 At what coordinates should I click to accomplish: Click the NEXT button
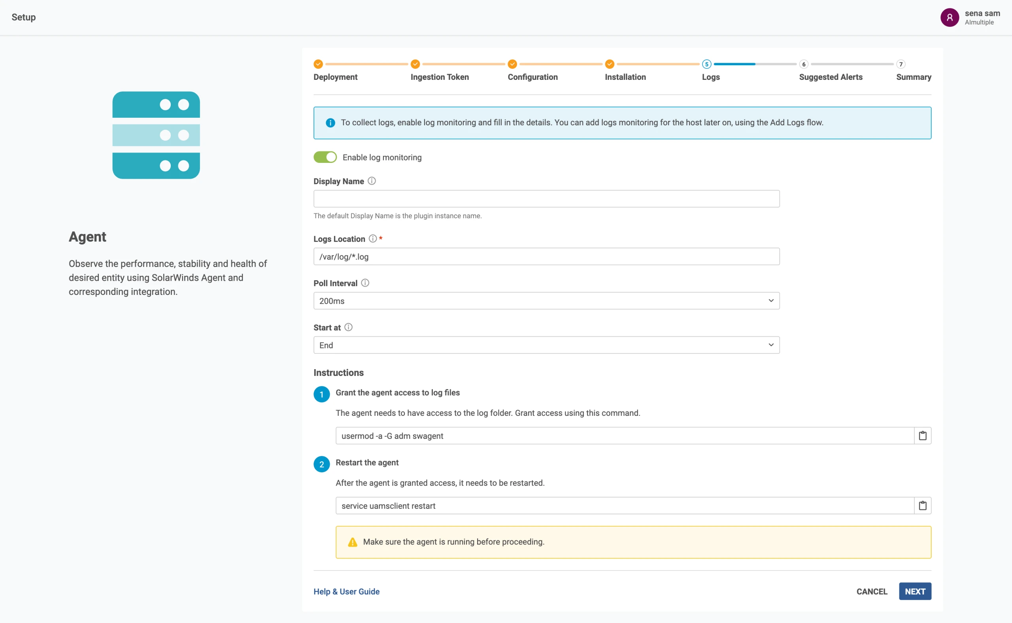click(915, 591)
